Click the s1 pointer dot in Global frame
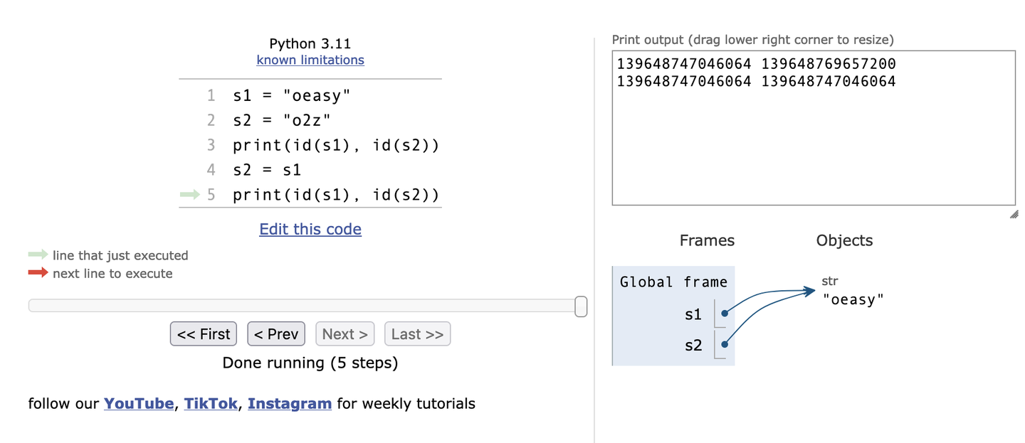The image size is (1025, 443). [x=724, y=312]
